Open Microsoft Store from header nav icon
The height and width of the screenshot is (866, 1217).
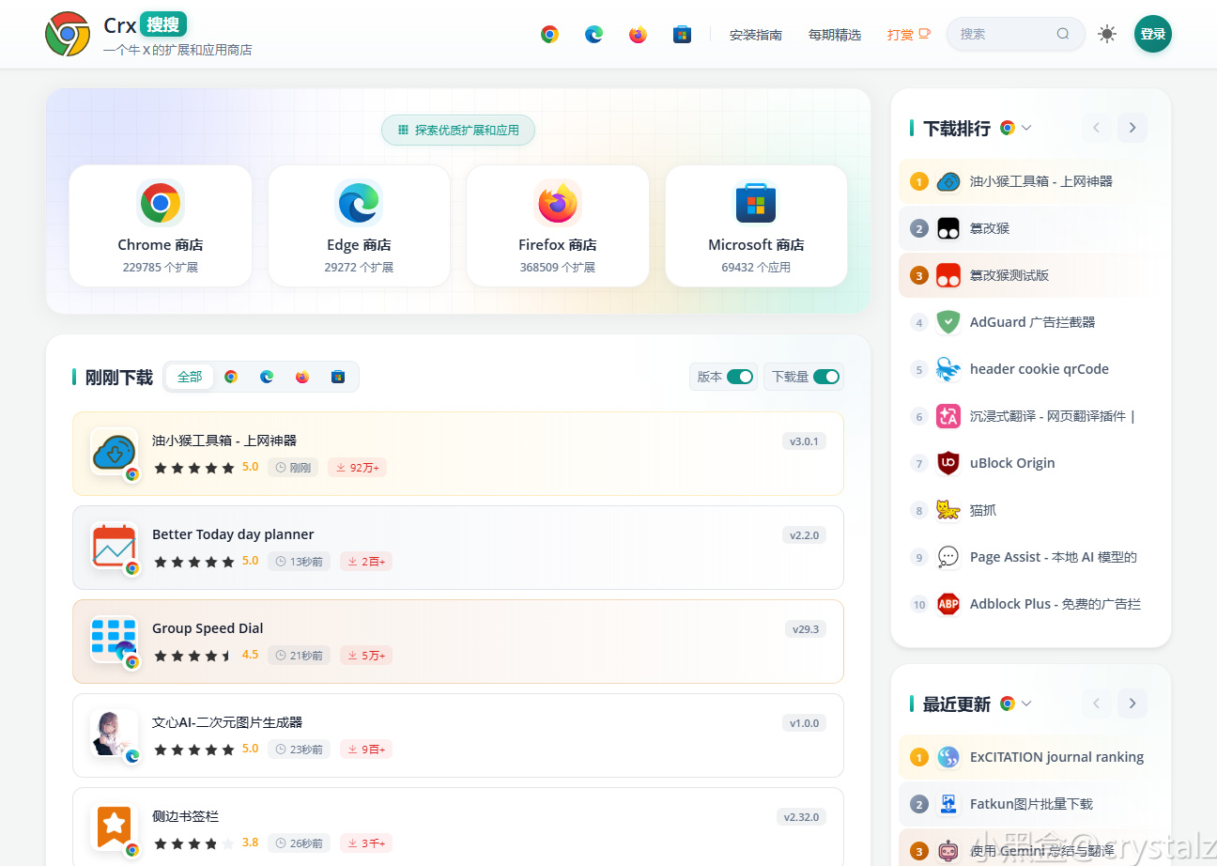pos(682,34)
